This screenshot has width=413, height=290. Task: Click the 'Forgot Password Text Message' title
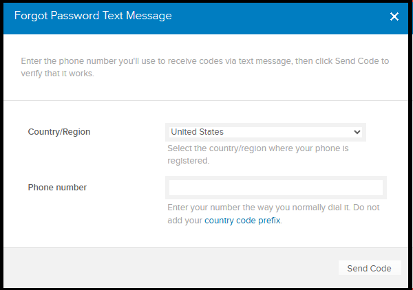tap(94, 16)
